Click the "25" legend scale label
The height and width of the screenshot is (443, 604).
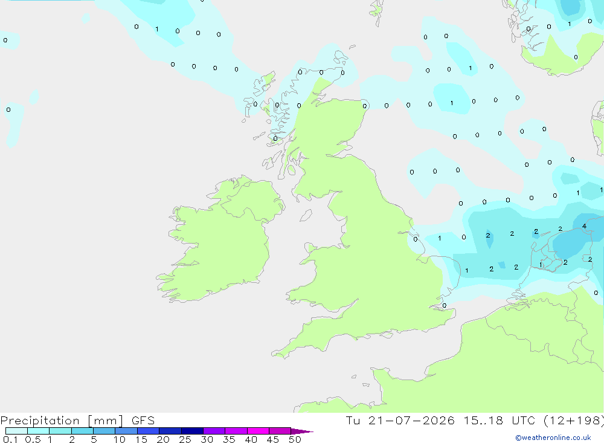pos(185,439)
